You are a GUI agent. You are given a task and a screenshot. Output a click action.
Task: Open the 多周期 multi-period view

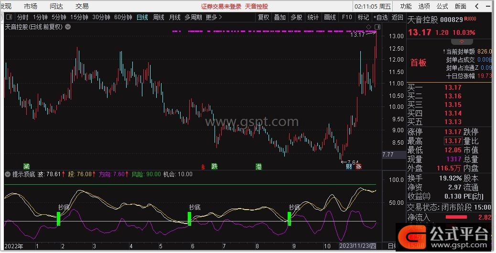(193, 17)
